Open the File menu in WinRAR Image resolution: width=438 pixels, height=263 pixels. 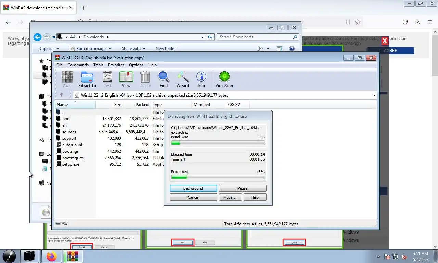pos(60,65)
